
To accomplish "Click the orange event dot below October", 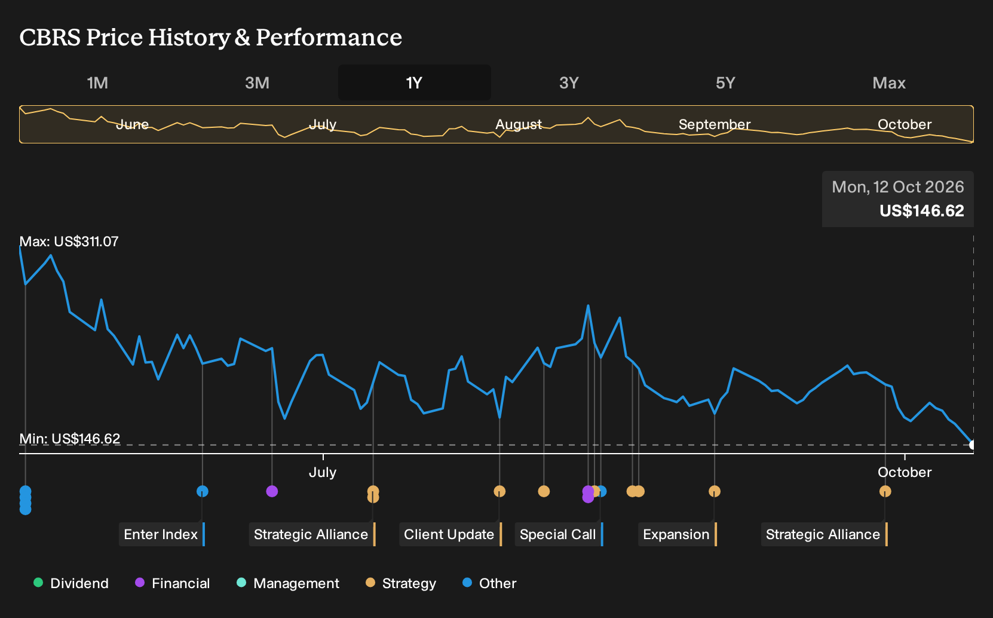I will [x=885, y=491].
